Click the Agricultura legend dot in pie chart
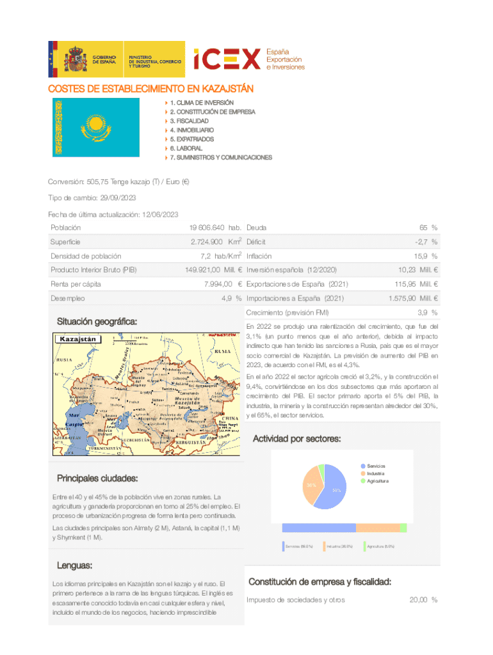 pyautogui.click(x=362, y=480)
